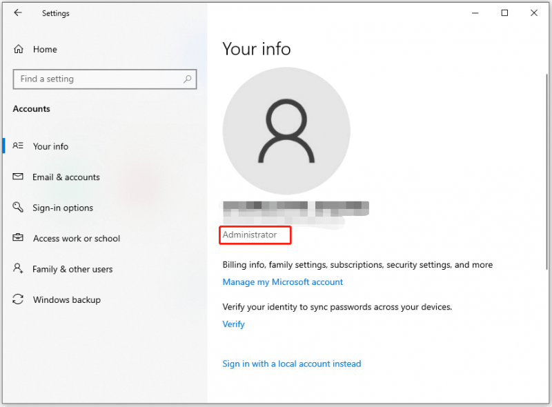Click the Verify your identity text
The image size is (552, 407).
point(337,307)
